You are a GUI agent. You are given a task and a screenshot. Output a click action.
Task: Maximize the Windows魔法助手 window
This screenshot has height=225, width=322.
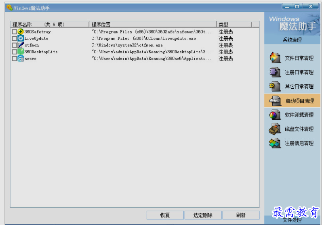[x=297, y=6]
